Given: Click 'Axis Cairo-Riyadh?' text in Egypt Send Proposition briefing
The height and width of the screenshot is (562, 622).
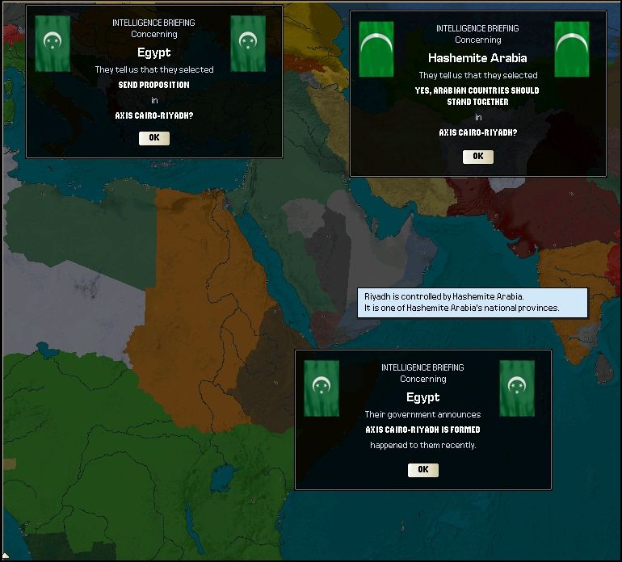Looking at the screenshot, I should pyautogui.click(x=154, y=115).
